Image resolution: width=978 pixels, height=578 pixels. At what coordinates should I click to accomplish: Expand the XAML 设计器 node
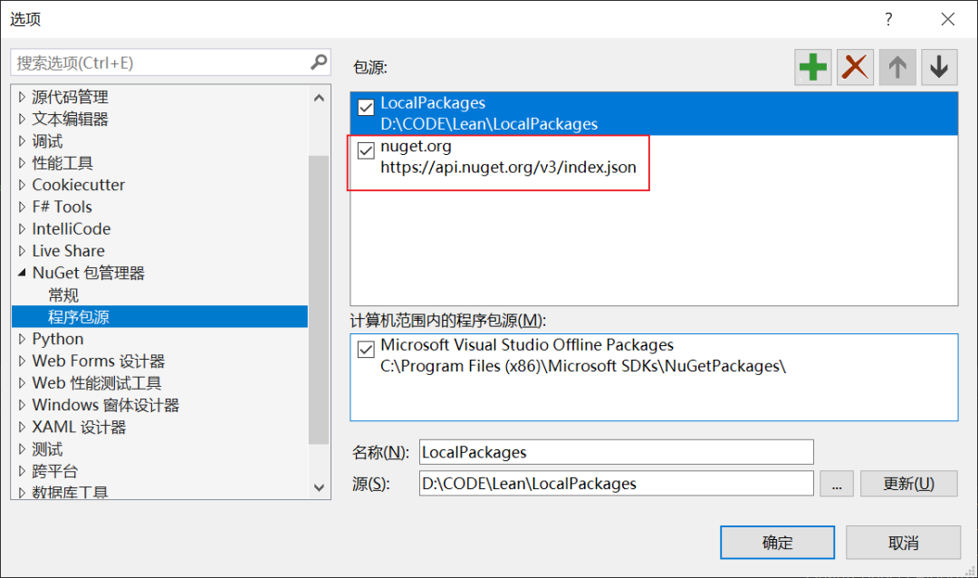click(22, 427)
